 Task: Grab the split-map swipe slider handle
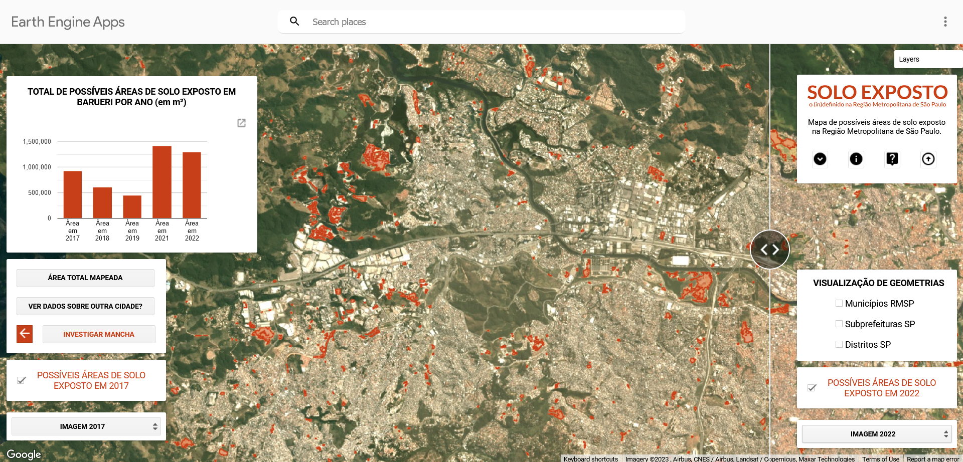tap(769, 250)
